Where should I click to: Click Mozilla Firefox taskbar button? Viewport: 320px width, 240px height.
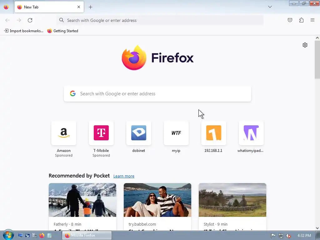tap(87, 236)
